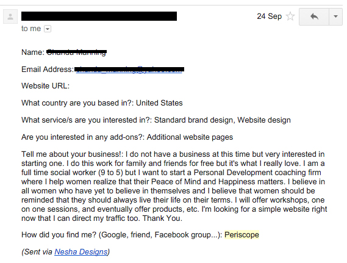Image resolution: width=347 pixels, height=263 pixels.
Task: Open the more options arrow beside reply
Action: tap(335, 16)
